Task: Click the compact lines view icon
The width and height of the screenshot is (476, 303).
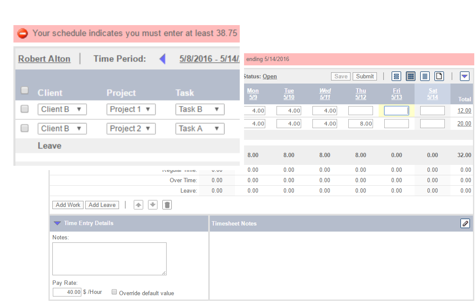Action: 425,76
